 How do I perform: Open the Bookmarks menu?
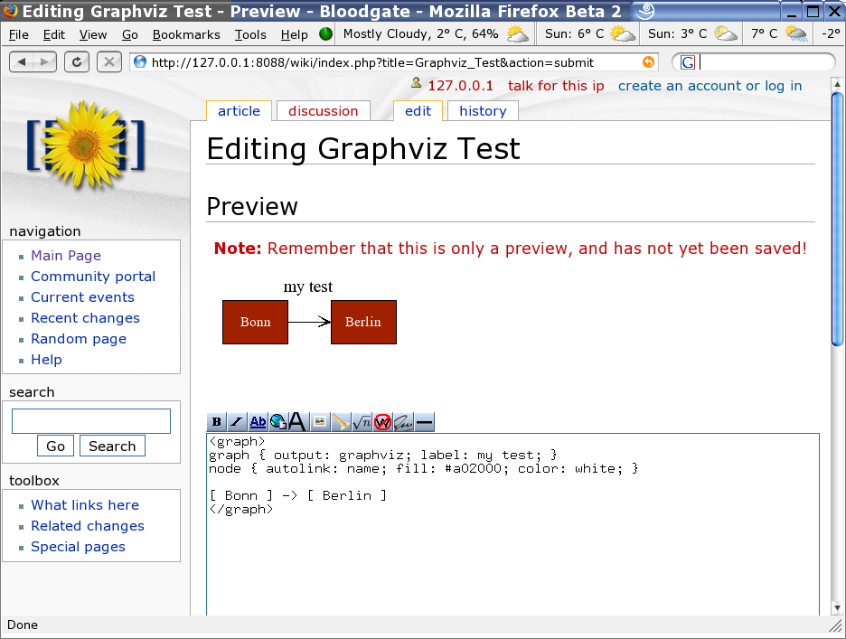(x=186, y=34)
